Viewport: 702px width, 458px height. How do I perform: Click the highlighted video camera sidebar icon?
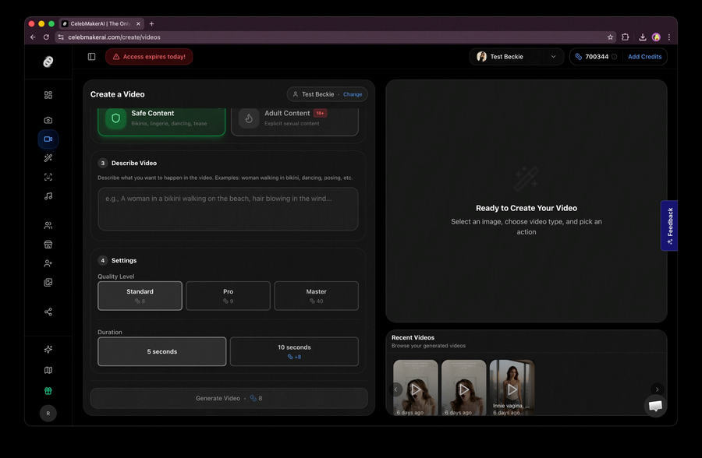pos(48,139)
